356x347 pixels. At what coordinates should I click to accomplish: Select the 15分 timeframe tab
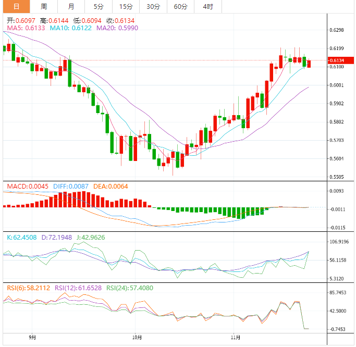pyautogui.click(x=126, y=6)
